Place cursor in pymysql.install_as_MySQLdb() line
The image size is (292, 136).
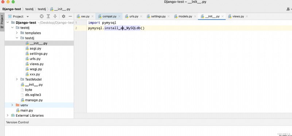click(116, 28)
